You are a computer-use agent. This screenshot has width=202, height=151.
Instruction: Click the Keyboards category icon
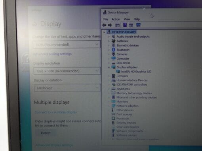tap(113, 89)
